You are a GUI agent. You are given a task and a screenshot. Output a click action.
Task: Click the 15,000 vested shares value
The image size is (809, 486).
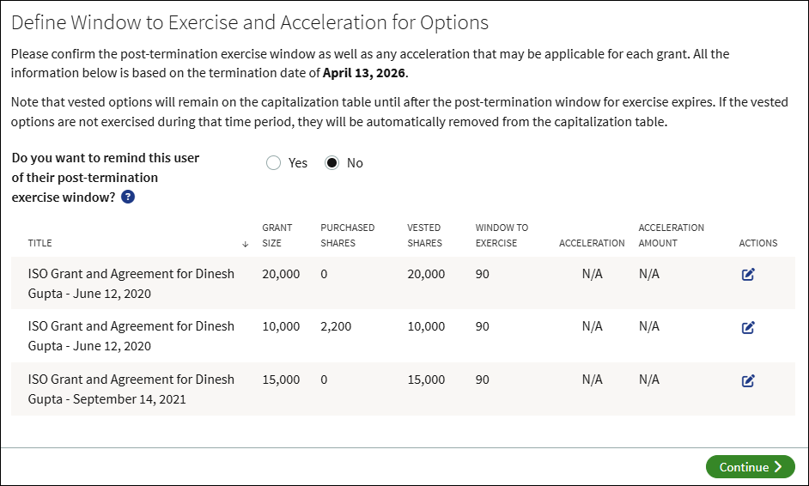coord(426,380)
